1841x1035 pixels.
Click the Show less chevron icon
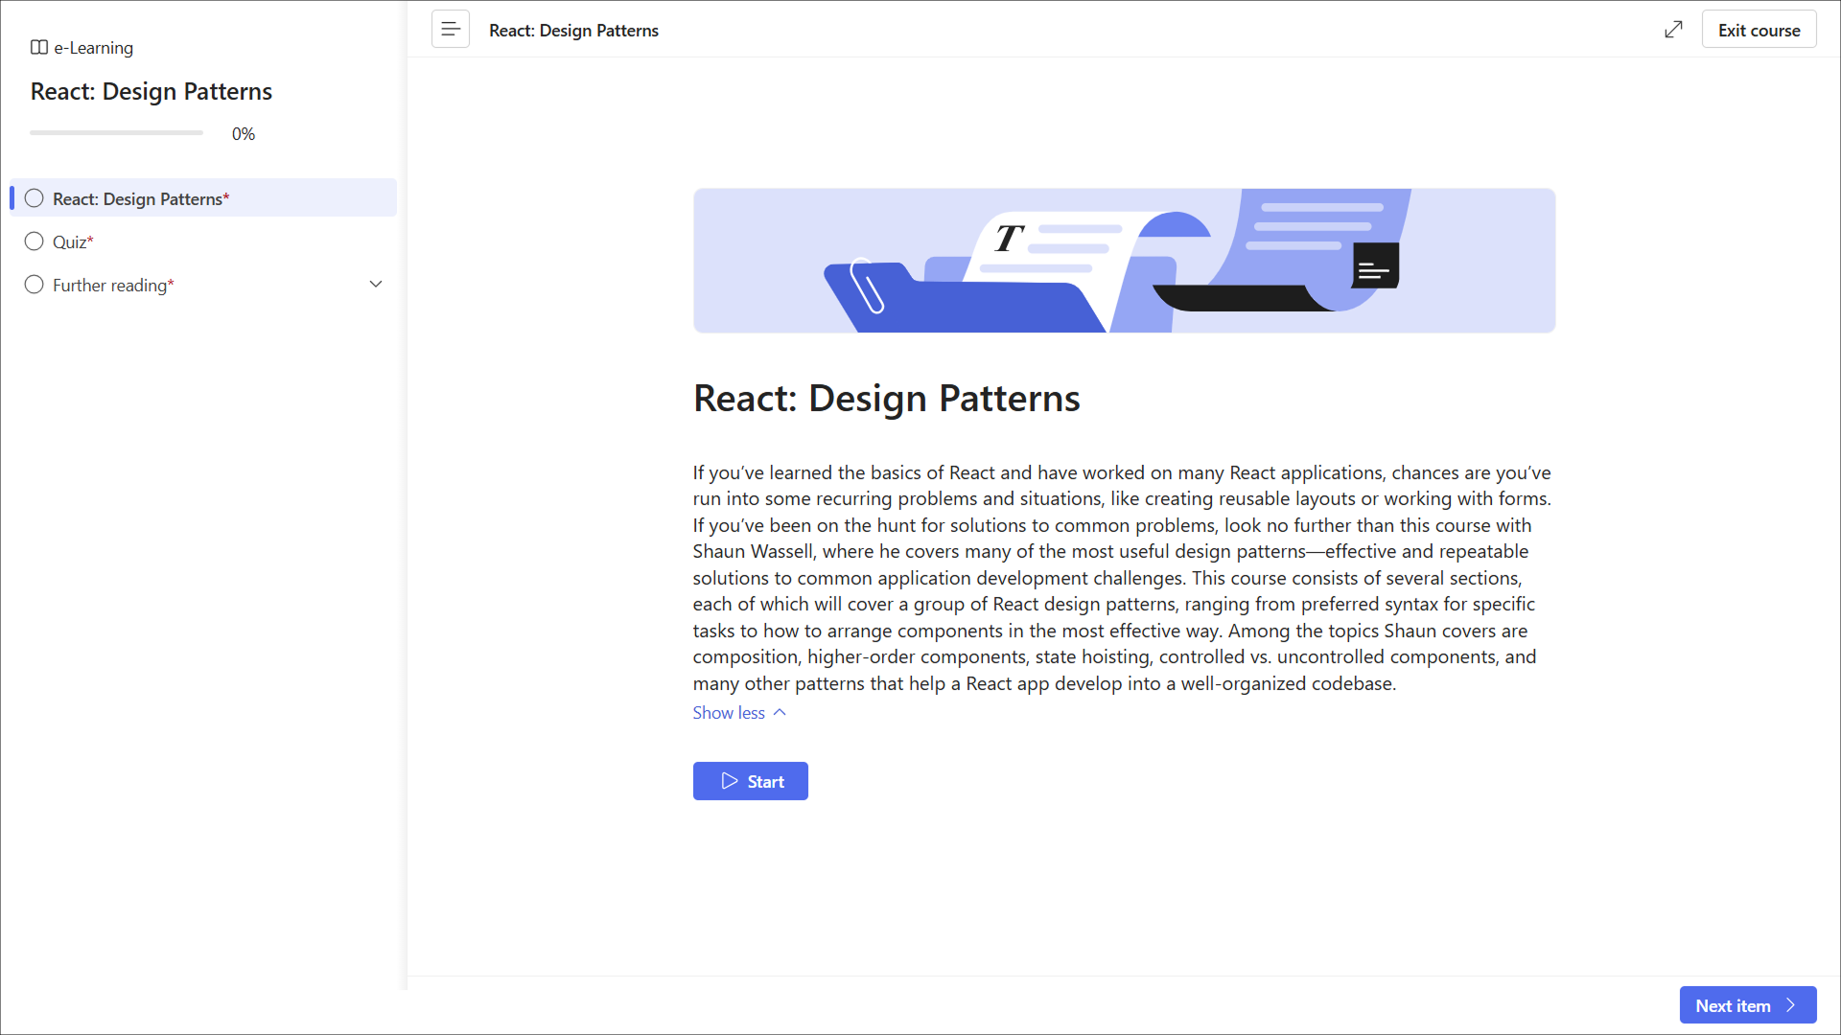(x=780, y=712)
